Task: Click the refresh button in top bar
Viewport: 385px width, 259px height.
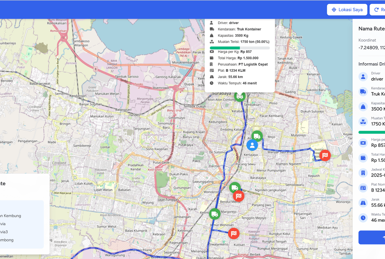Action: tap(377, 10)
